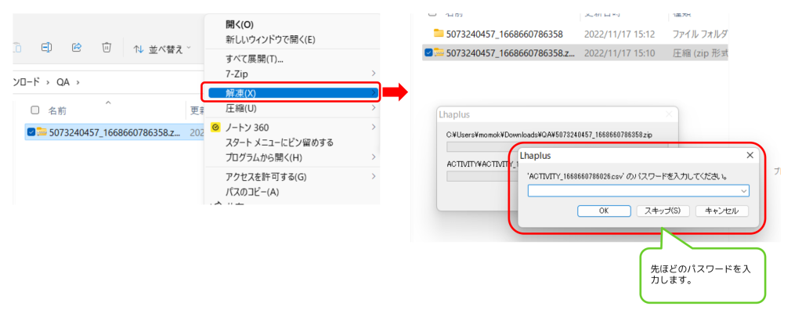Close the Lhaplus password dialog
The width and height of the screenshot is (802, 310).
pos(750,154)
